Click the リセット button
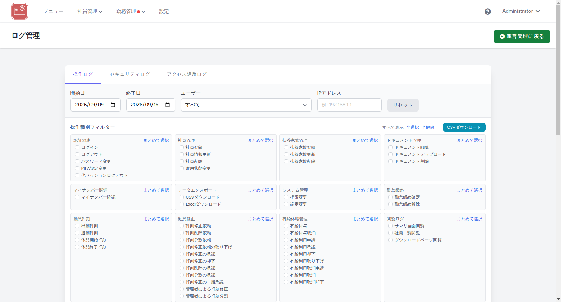The image size is (561, 302). point(403,105)
